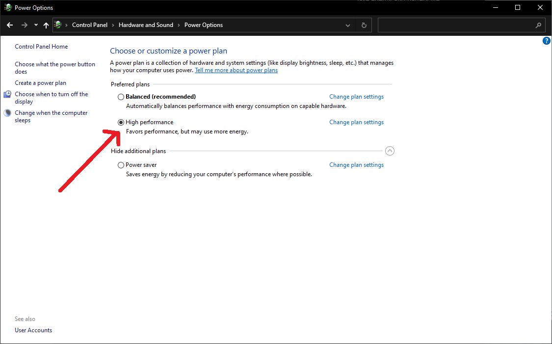Change plan settings for High performance
This screenshot has width=552, height=344.
point(356,122)
